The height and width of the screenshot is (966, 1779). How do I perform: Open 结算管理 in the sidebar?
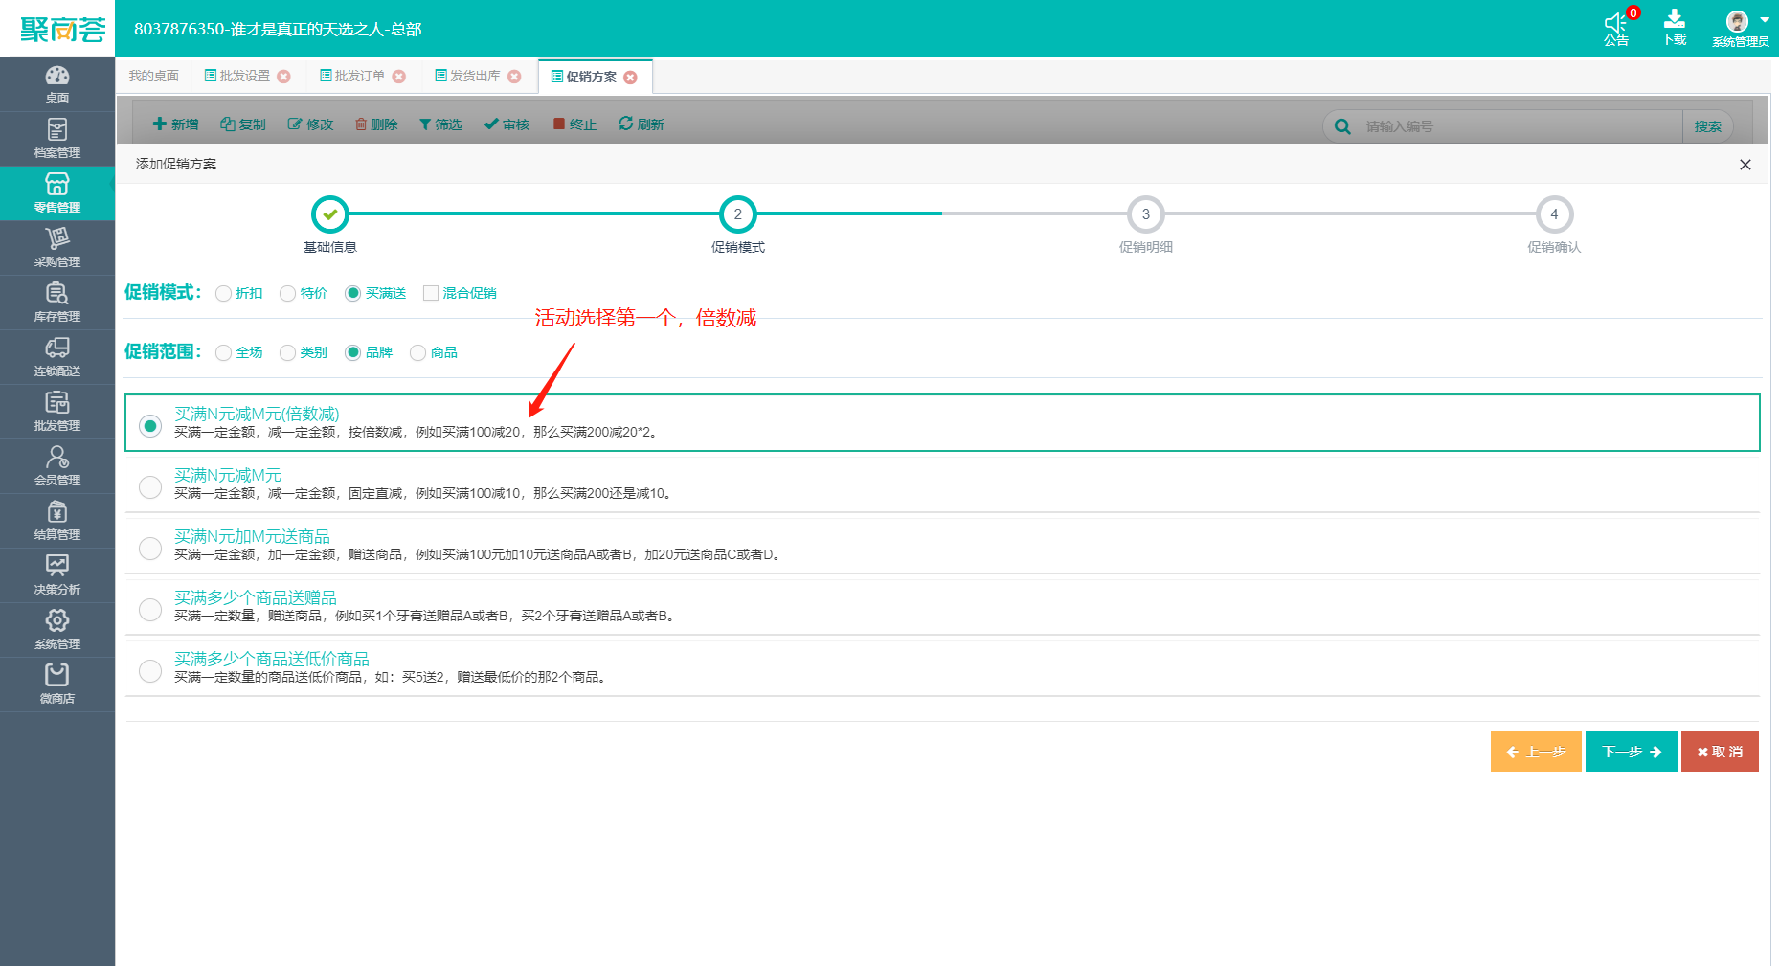pos(57,521)
